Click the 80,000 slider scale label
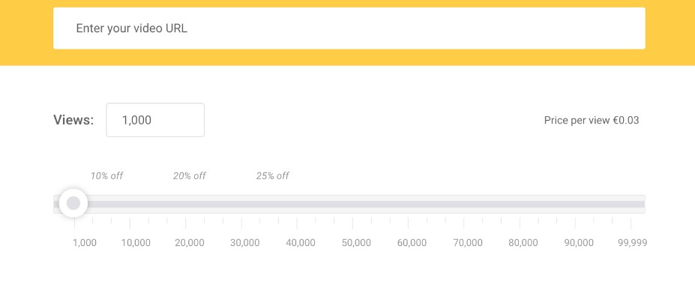The height and width of the screenshot is (308, 695). [523, 243]
